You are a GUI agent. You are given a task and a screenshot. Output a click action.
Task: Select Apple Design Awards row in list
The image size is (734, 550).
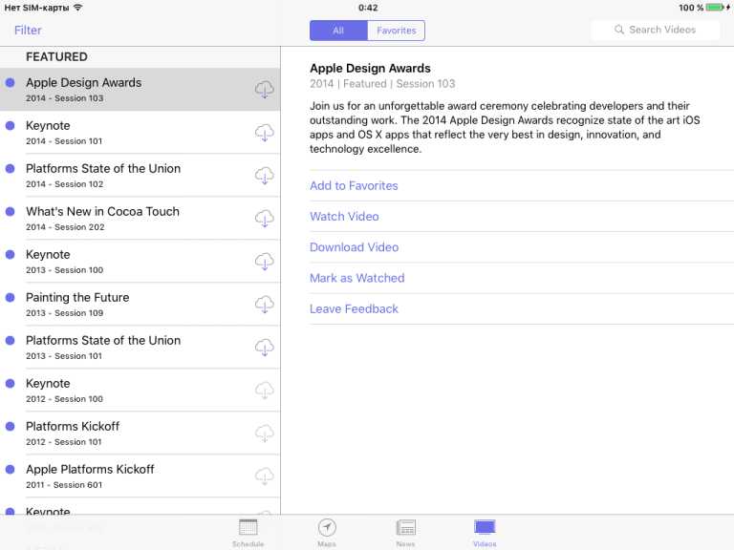point(140,90)
